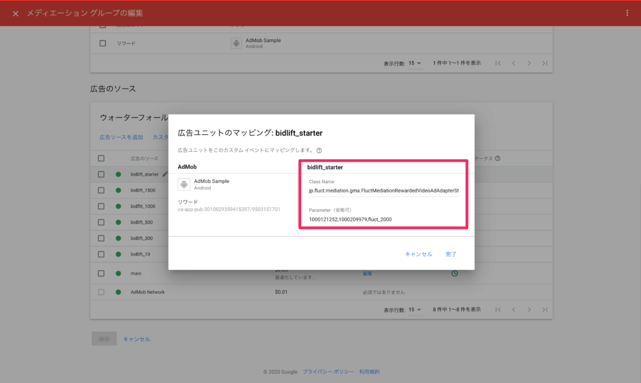Toggle the select-all checkbox in ad sources header
The width and height of the screenshot is (641, 383).
[101, 158]
